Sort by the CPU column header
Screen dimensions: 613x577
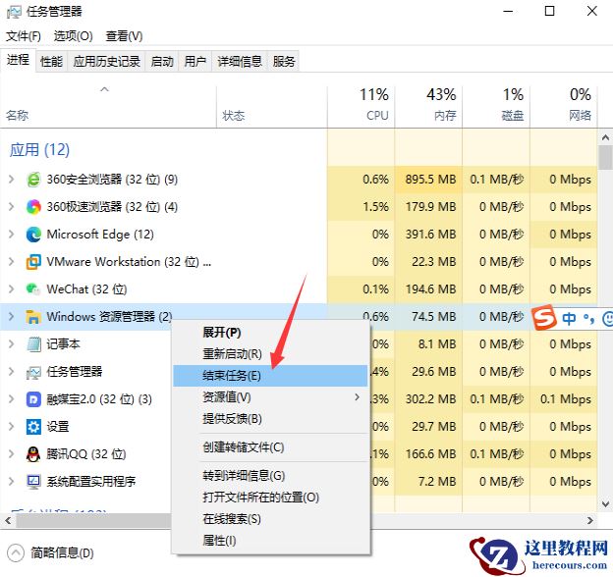point(361,106)
